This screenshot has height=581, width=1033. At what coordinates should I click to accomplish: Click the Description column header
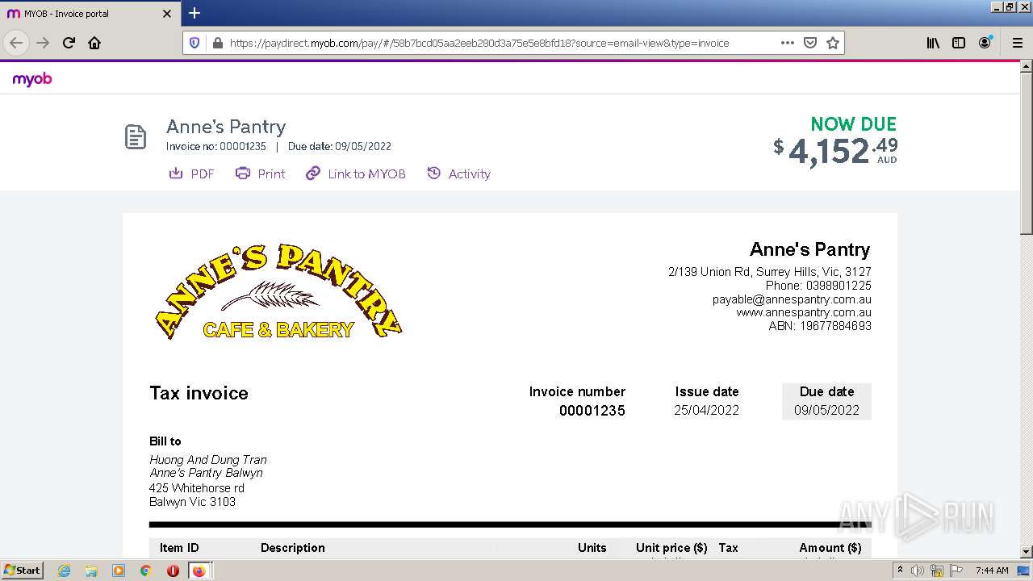(293, 548)
